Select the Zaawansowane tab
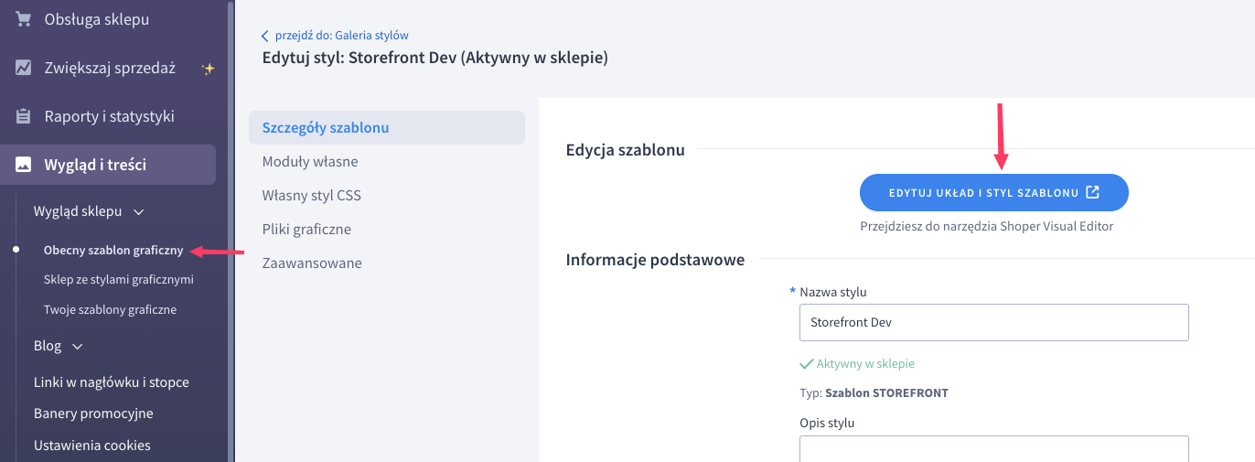 click(x=312, y=263)
